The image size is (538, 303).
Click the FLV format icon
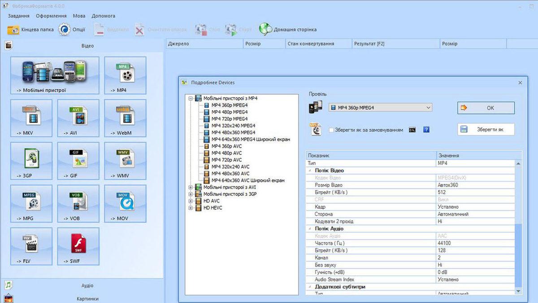(31, 246)
